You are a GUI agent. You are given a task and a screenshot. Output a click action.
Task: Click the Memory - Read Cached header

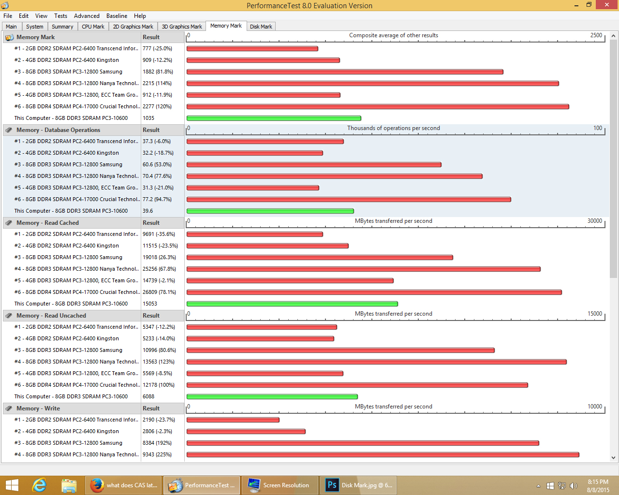click(x=72, y=223)
